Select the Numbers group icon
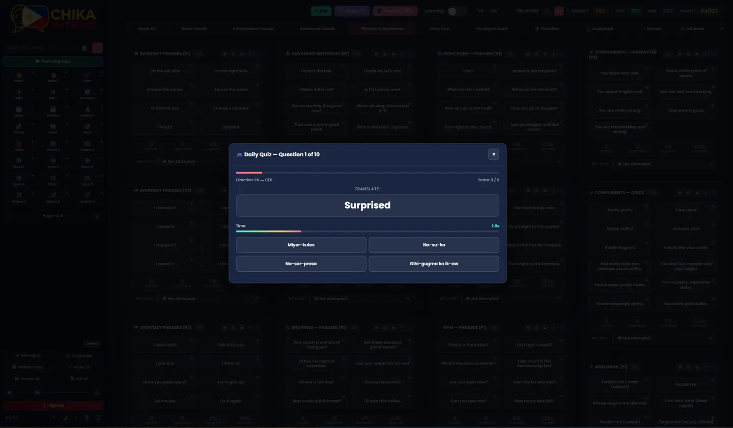Screen dimensions: 733x428 point(87,94)
